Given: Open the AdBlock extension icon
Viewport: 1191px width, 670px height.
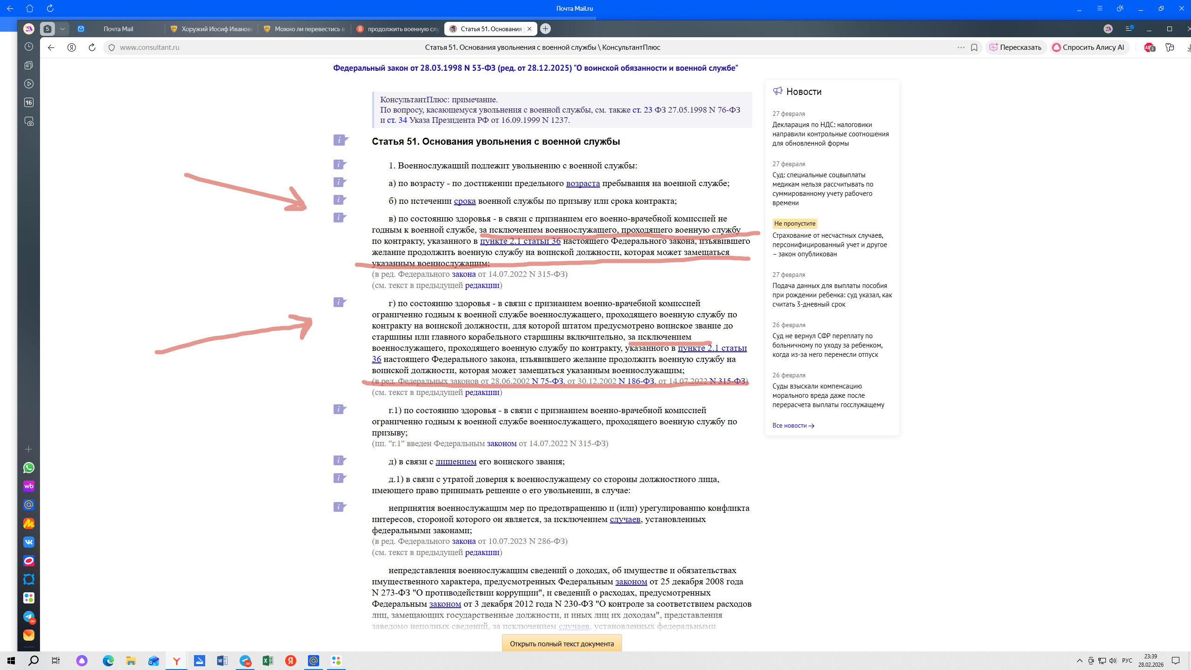Looking at the screenshot, I should (x=1149, y=47).
